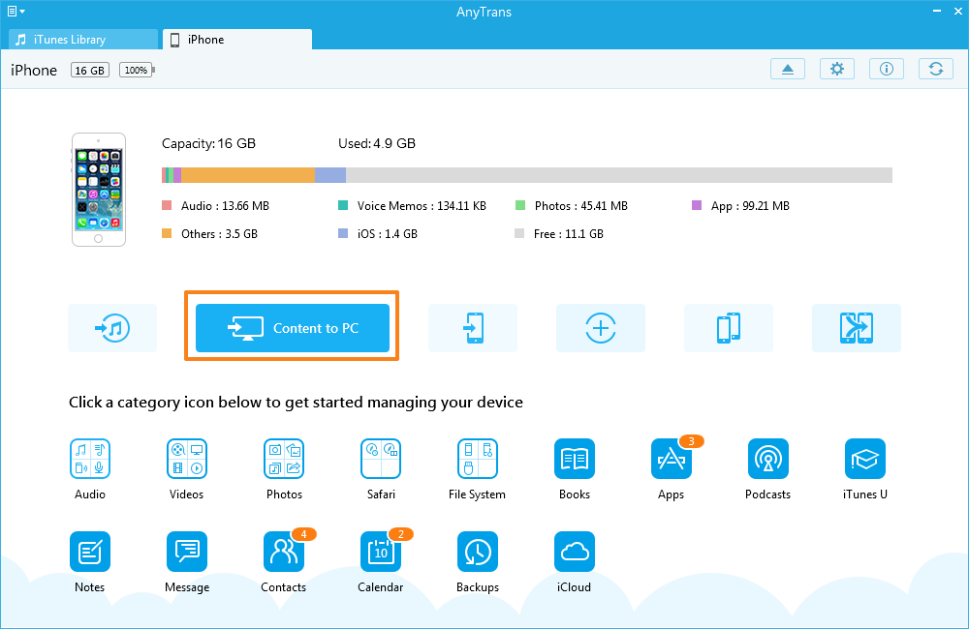
Task: Select the Photos category icon
Action: pyautogui.click(x=284, y=459)
